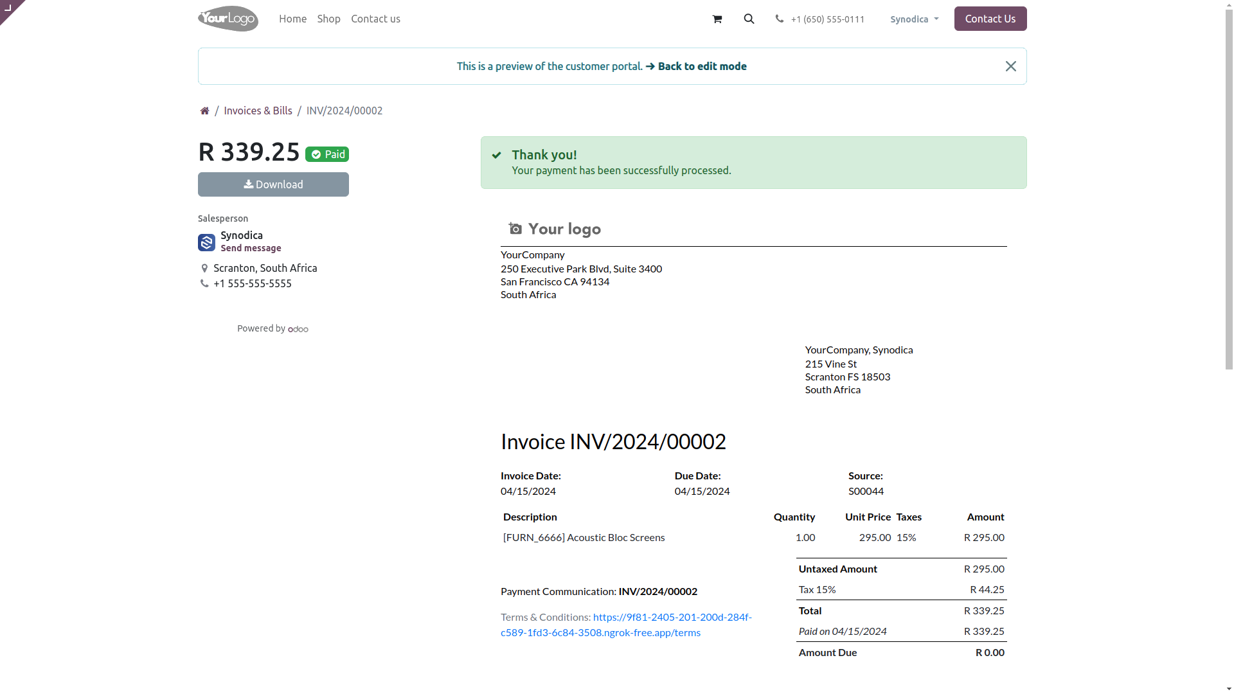Open the terms and conditions URL
Screen dimensions: 1234x694
[x=627, y=625]
